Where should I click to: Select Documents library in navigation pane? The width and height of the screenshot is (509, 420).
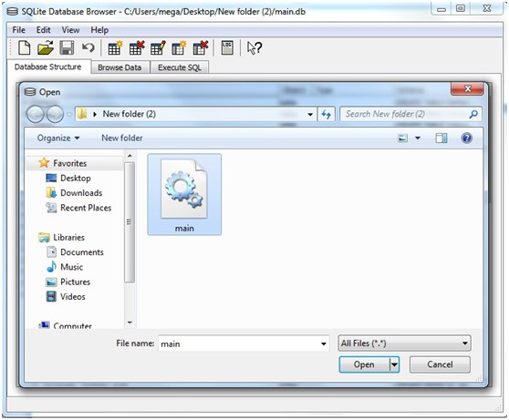(82, 252)
